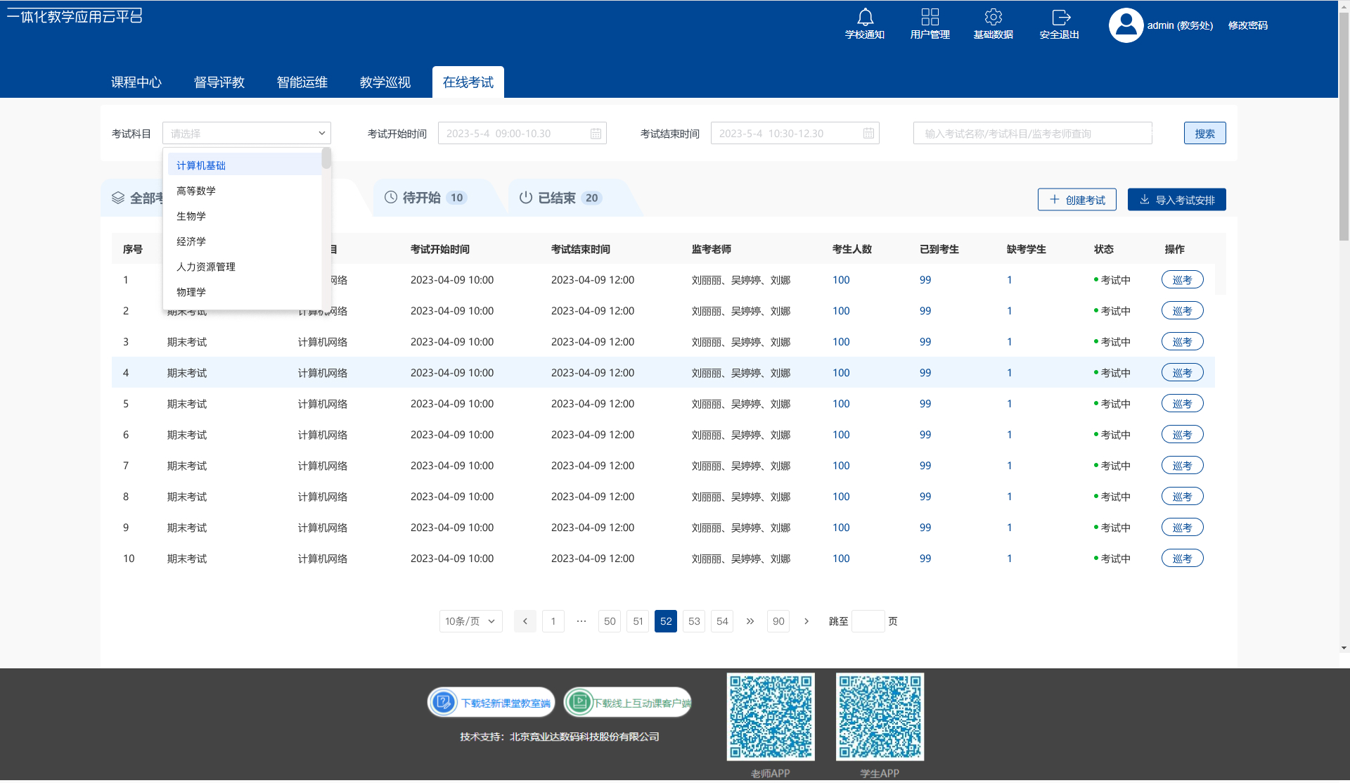Click 巡考 button in row 1
Image resolution: width=1350 pixels, height=783 pixels.
[x=1182, y=280]
